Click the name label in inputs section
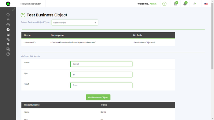214x120 pixels. [x=27, y=63]
